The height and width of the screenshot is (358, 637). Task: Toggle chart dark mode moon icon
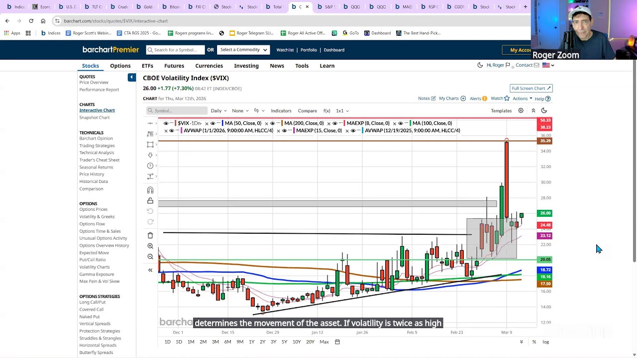[x=544, y=111]
